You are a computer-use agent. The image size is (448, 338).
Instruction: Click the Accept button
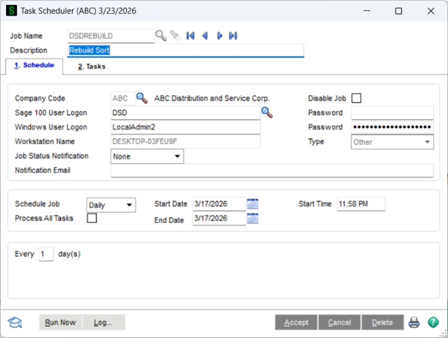pyautogui.click(x=296, y=322)
